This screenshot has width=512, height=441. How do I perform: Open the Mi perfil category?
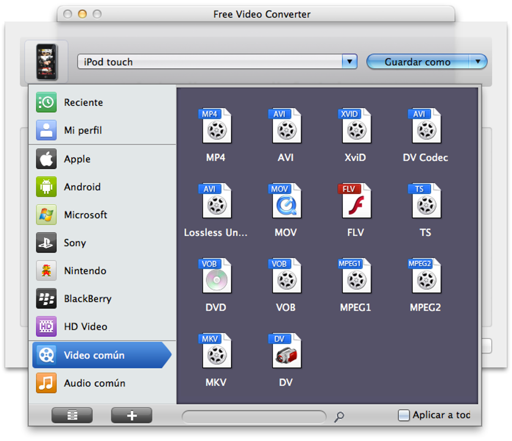102,130
